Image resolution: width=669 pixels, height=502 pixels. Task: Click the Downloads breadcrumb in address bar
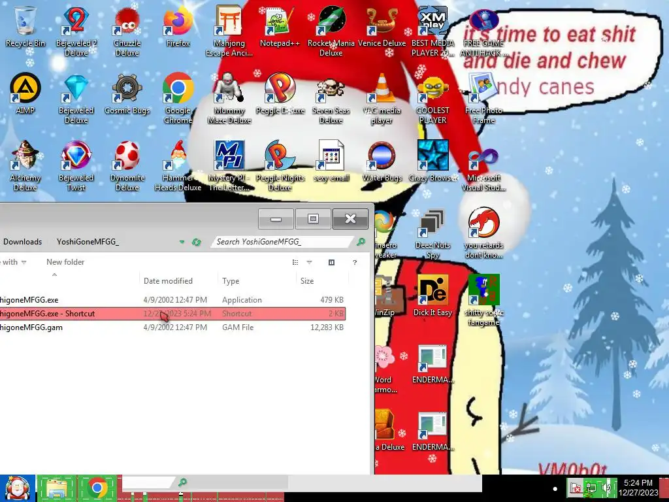pyautogui.click(x=23, y=242)
